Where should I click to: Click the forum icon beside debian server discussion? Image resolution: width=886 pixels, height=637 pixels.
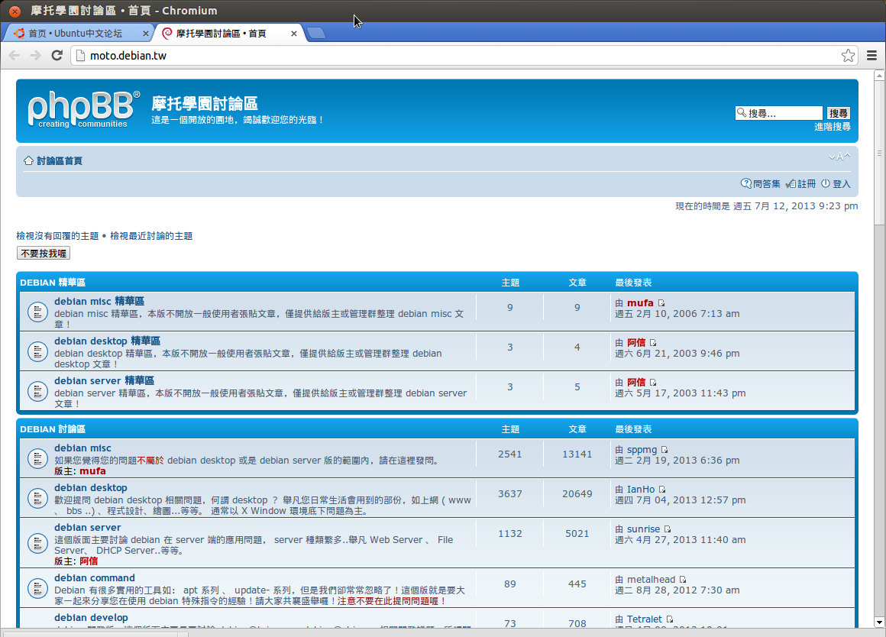coord(37,543)
